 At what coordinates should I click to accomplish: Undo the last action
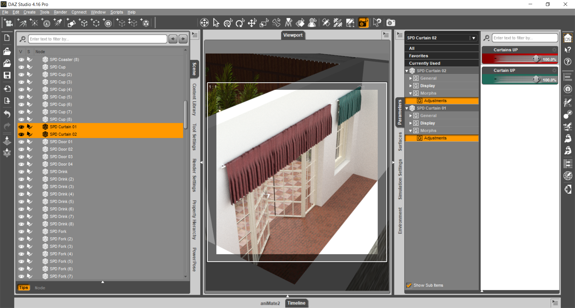[x=7, y=114]
